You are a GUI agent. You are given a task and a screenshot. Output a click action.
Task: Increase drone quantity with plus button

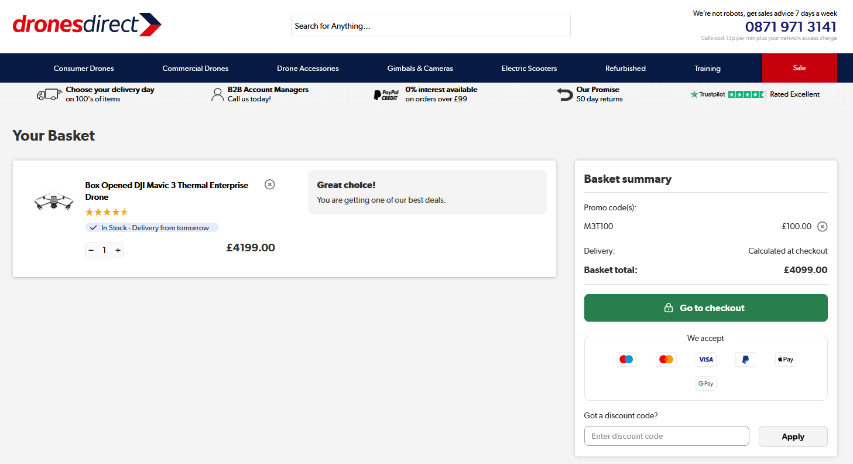[x=118, y=251]
